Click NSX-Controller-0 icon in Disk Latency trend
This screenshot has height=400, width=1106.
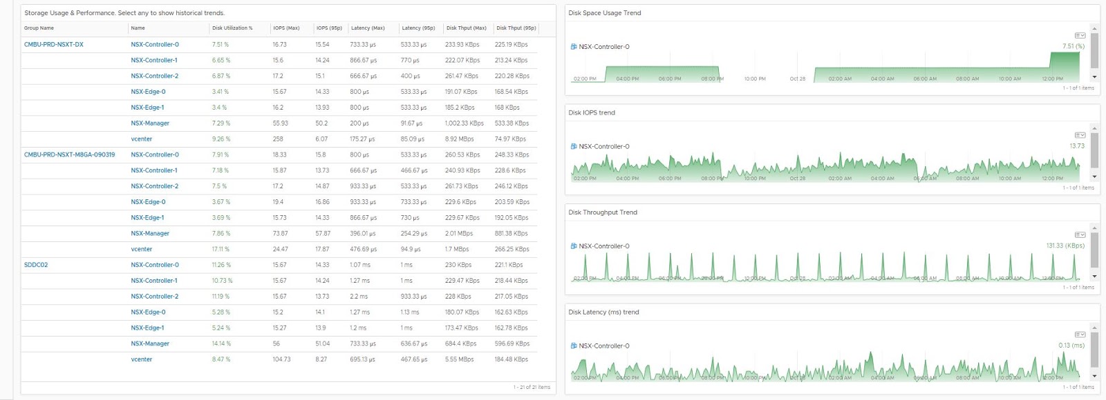pyautogui.click(x=574, y=346)
